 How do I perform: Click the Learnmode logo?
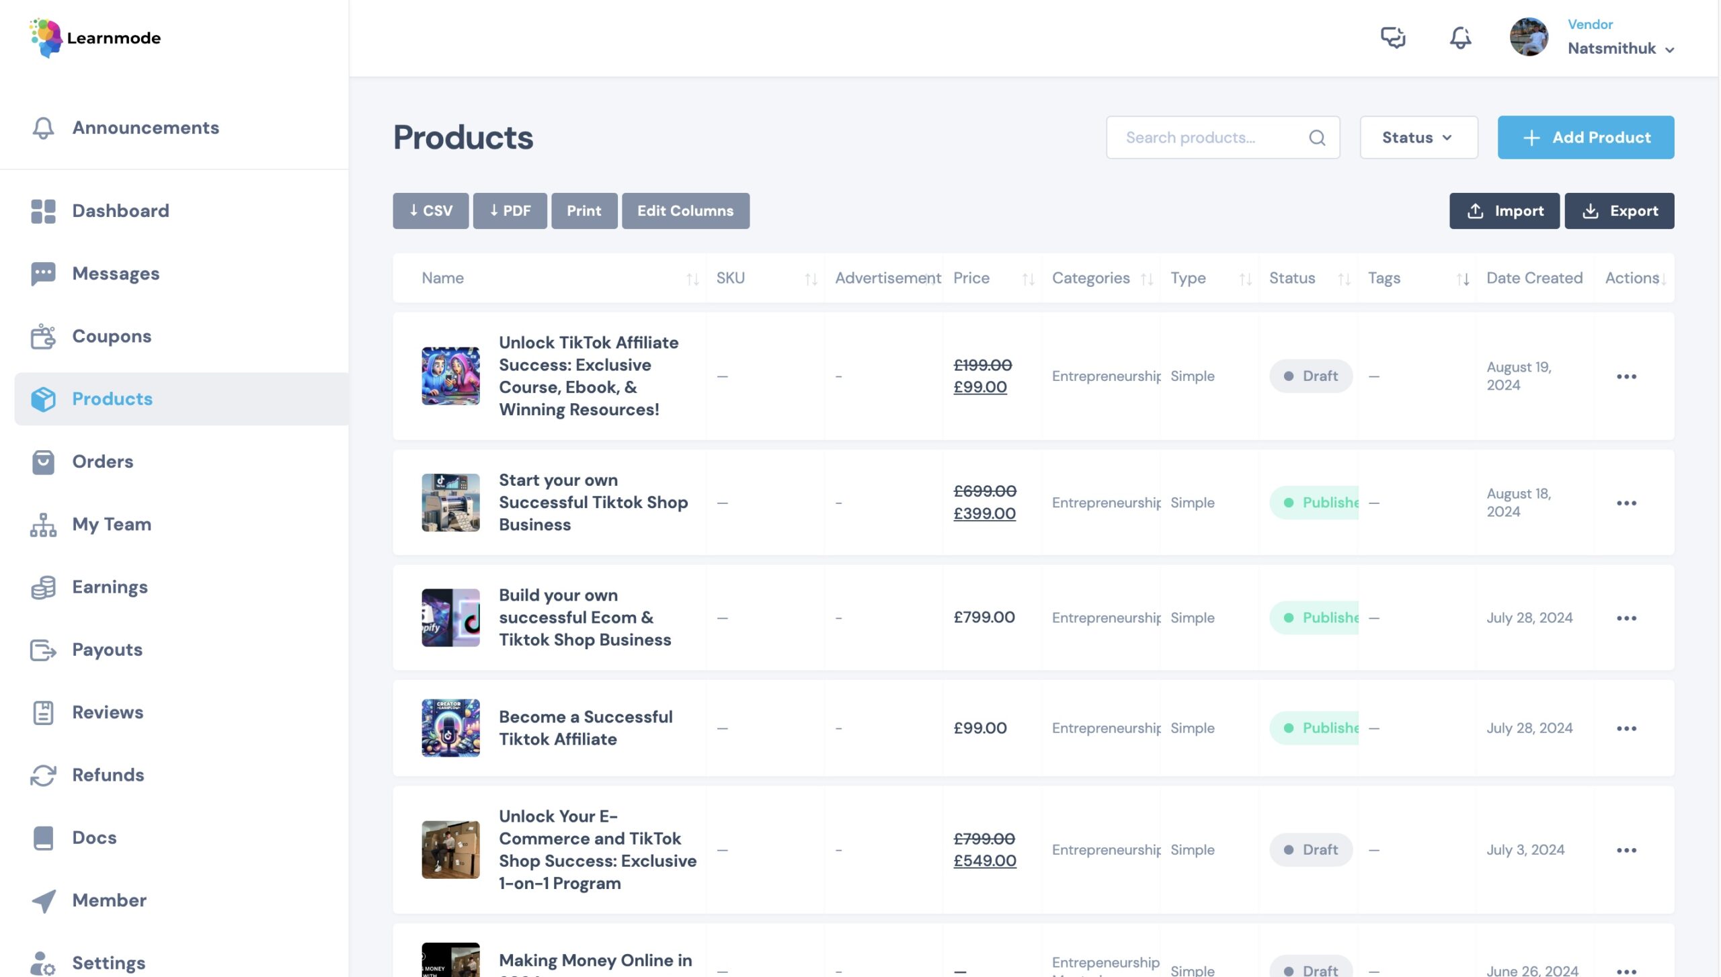coord(95,38)
